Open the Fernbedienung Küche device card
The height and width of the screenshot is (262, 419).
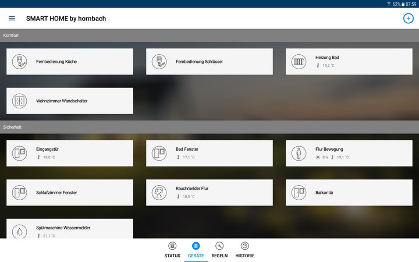[x=70, y=62]
